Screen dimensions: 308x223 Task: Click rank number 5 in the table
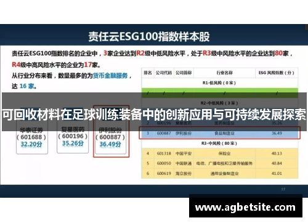point(148,163)
